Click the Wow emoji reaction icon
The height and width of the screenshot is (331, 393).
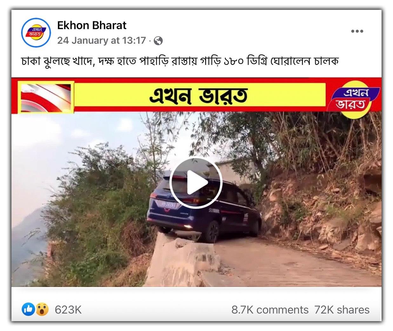pyautogui.click(x=42, y=309)
